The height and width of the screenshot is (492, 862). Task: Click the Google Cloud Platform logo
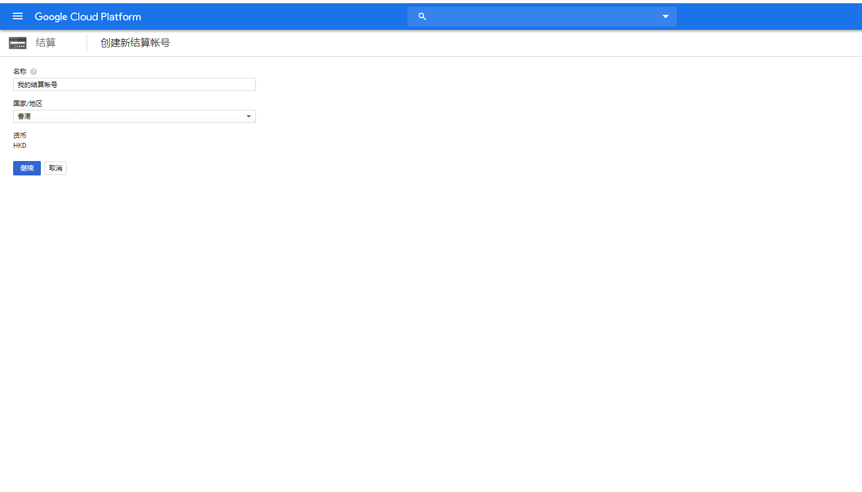(88, 17)
